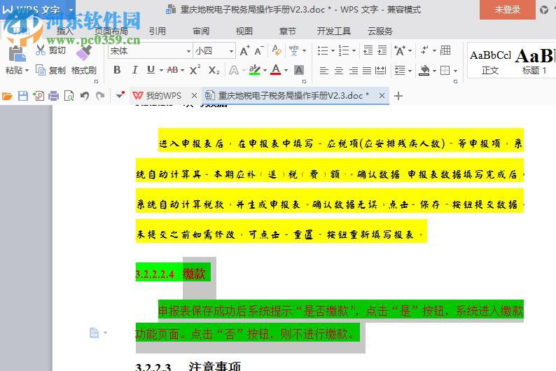
Task: Decrease font size with A- icon
Action: [259, 50]
